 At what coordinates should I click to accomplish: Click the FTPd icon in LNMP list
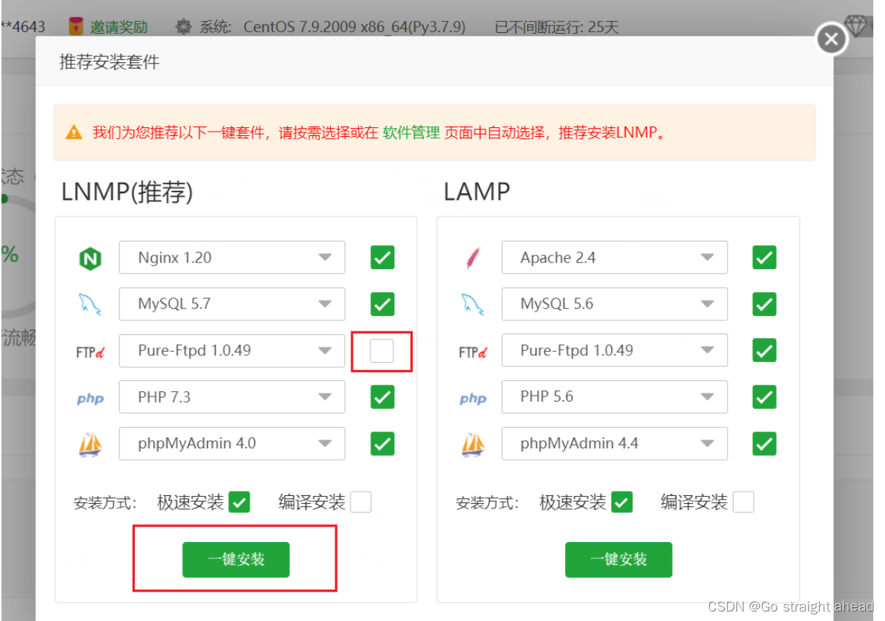(x=90, y=352)
